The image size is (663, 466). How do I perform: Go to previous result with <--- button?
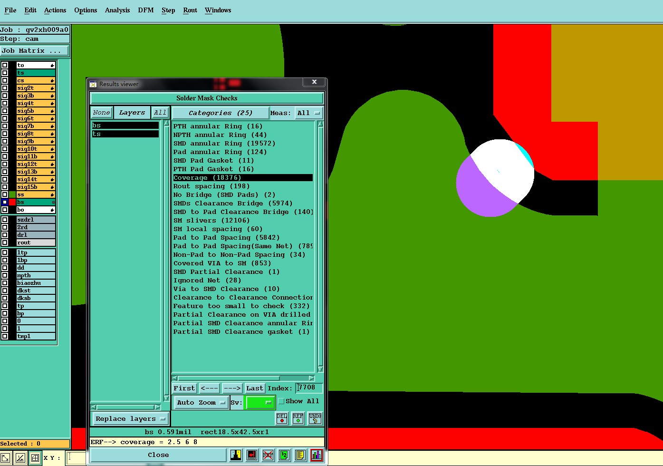(x=210, y=388)
